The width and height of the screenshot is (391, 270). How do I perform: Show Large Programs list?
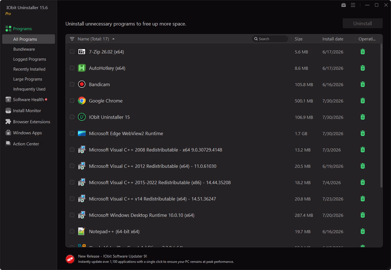27,79
